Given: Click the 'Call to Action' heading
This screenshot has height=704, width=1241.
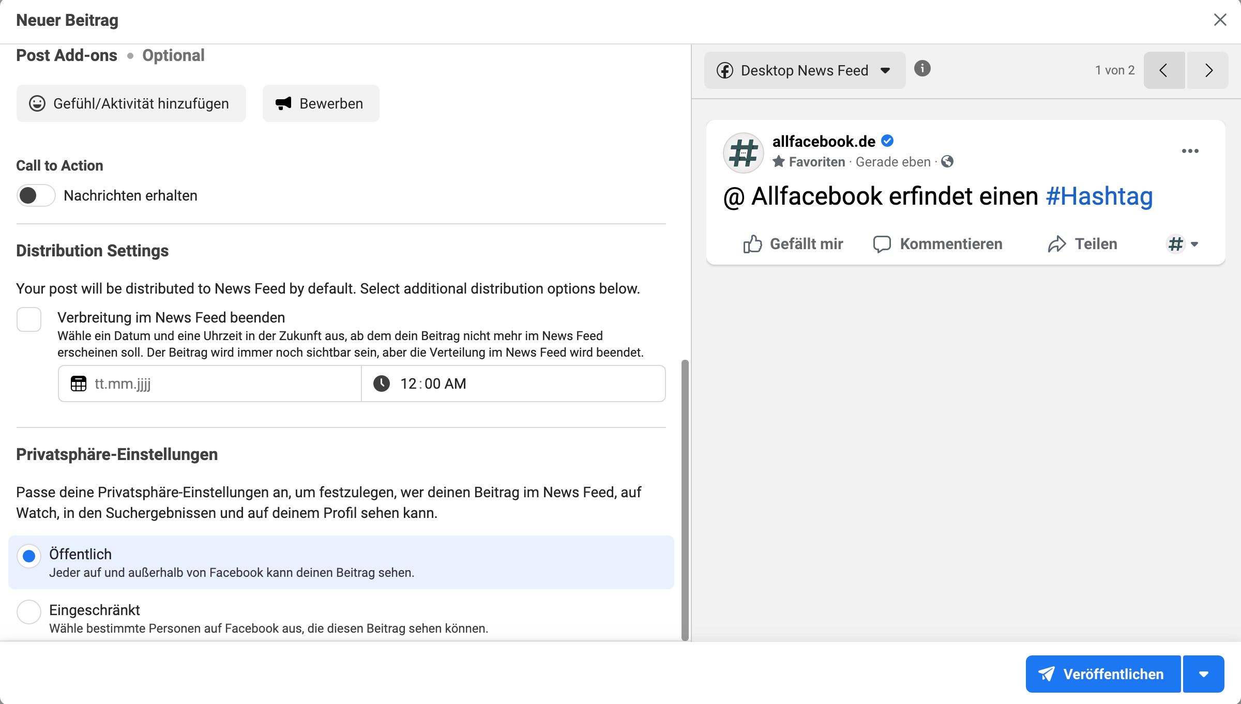Looking at the screenshot, I should coord(59,165).
